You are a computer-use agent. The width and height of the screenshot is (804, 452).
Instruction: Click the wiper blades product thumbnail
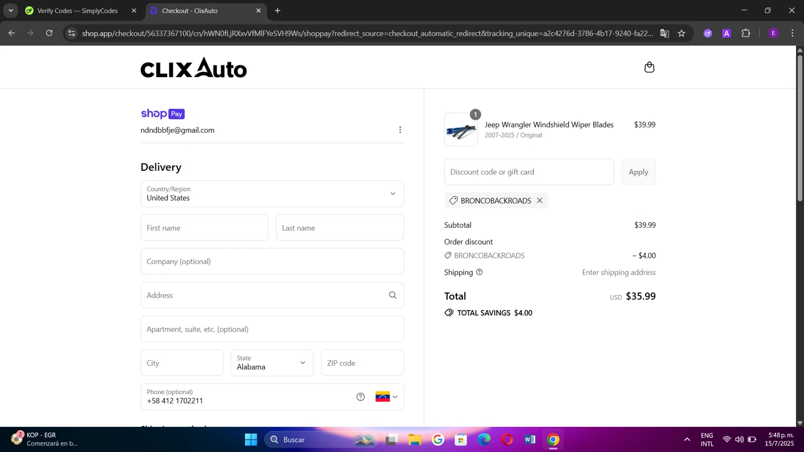tap(461, 130)
